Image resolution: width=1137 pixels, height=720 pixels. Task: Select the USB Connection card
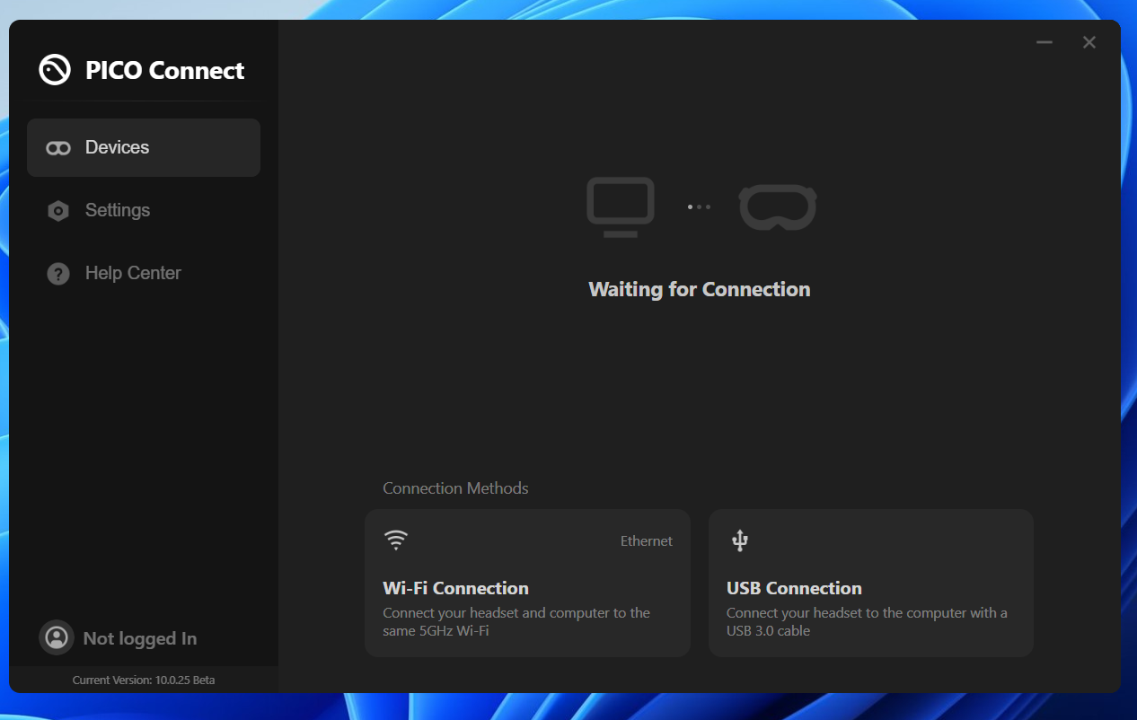[871, 583]
